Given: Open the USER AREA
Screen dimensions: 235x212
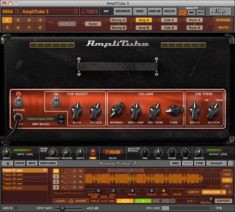Looking at the screenshot, I should point(48,163).
